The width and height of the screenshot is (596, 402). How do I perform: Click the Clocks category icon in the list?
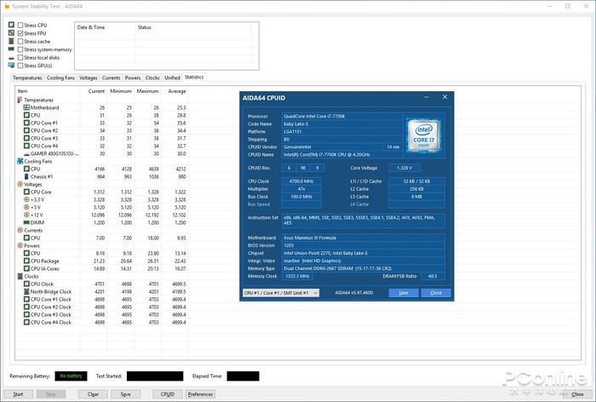20,276
